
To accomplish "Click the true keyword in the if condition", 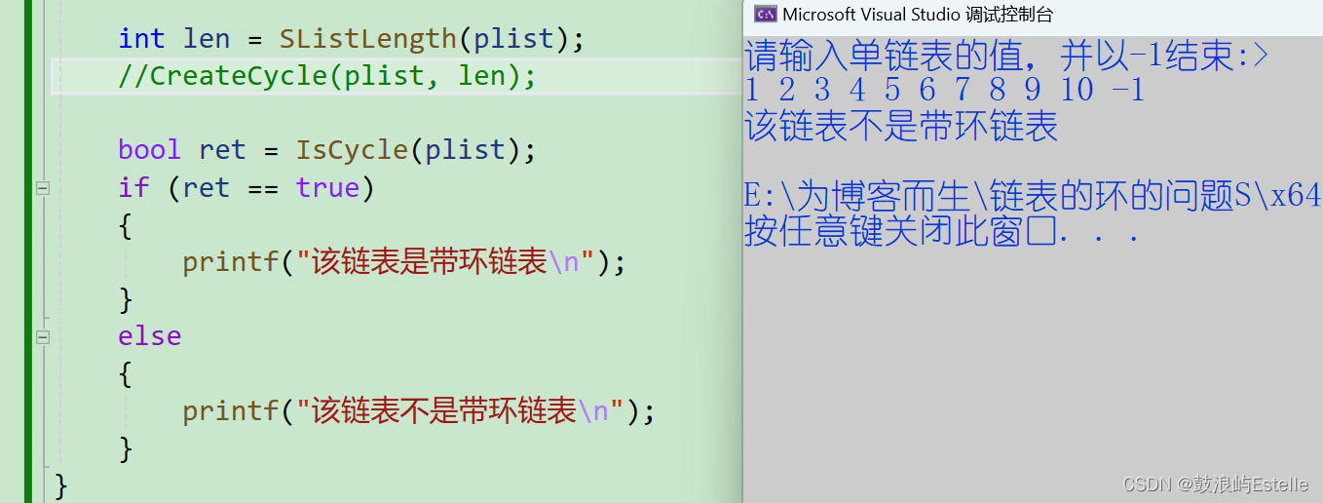I will tap(328, 187).
